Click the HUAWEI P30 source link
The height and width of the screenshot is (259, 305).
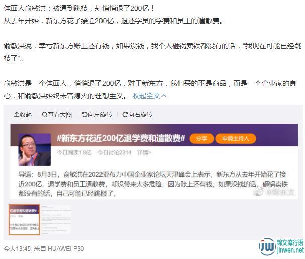pyautogui.click(x=66, y=249)
